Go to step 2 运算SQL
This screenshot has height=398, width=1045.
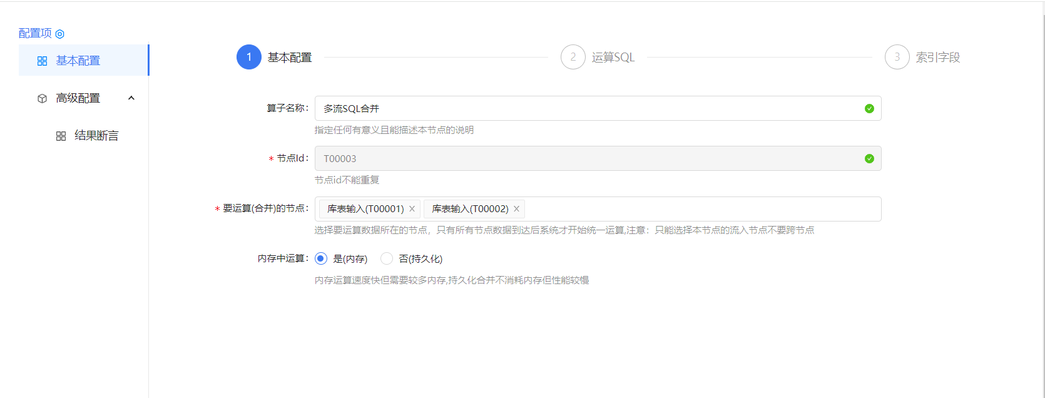(573, 57)
